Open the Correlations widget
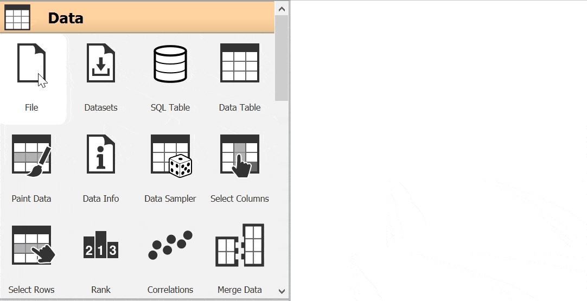This screenshot has height=301, width=587. point(170,245)
